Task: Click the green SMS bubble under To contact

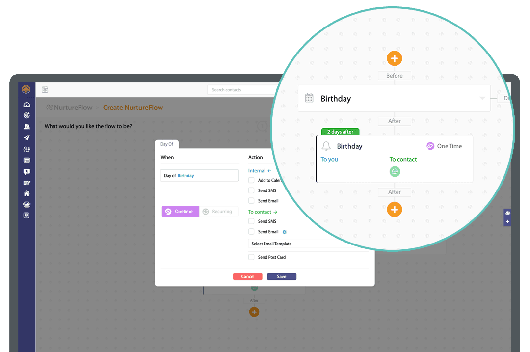Action: (x=395, y=171)
